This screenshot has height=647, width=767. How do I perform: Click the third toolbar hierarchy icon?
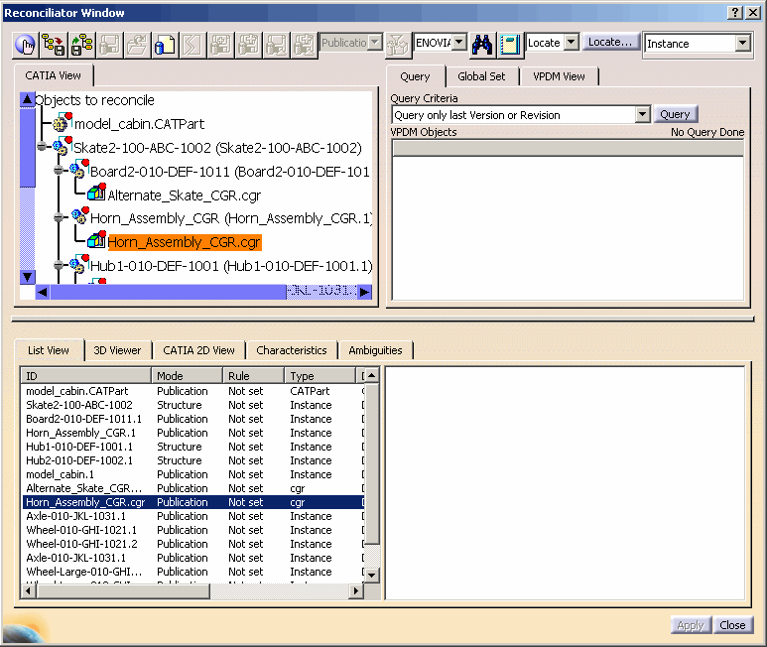[81, 44]
